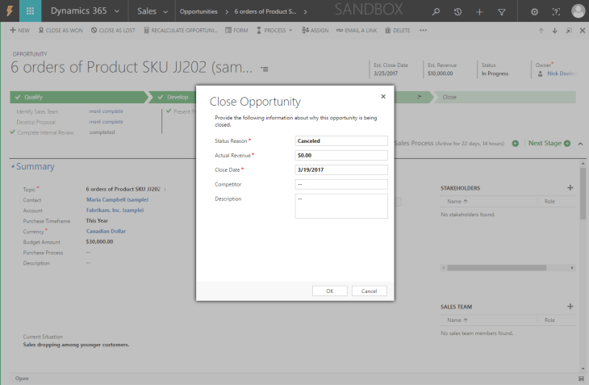Click the help question mark icon
This screenshot has height=385, width=589.
556,12
